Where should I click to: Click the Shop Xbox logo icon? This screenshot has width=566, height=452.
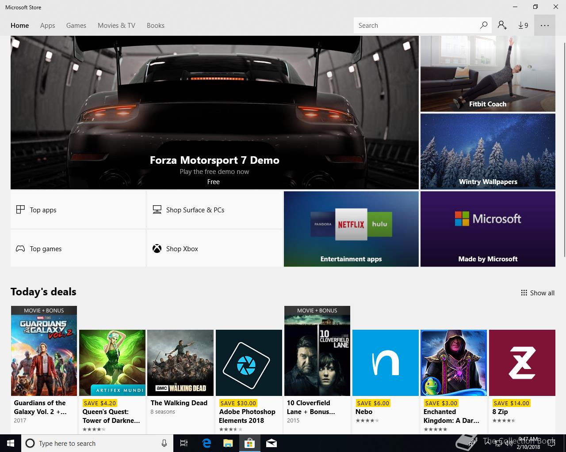(x=157, y=249)
